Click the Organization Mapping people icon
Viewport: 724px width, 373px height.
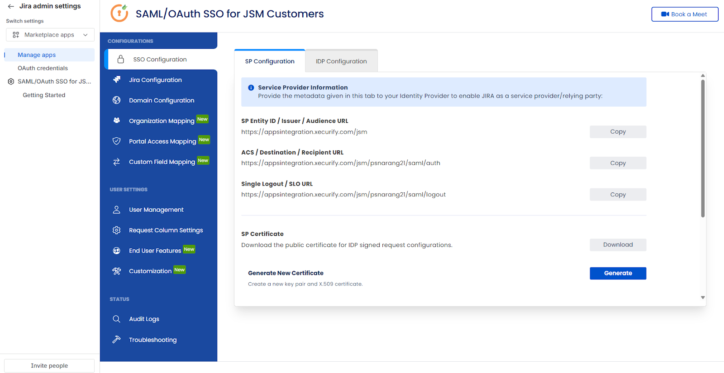coord(117,121)
